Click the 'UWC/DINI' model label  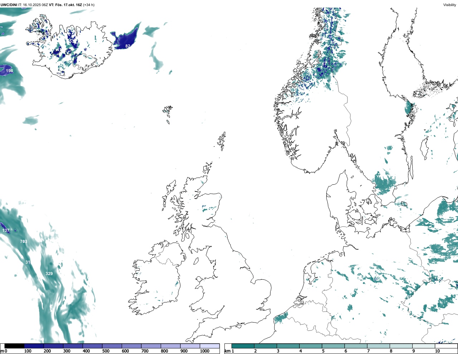9,5
